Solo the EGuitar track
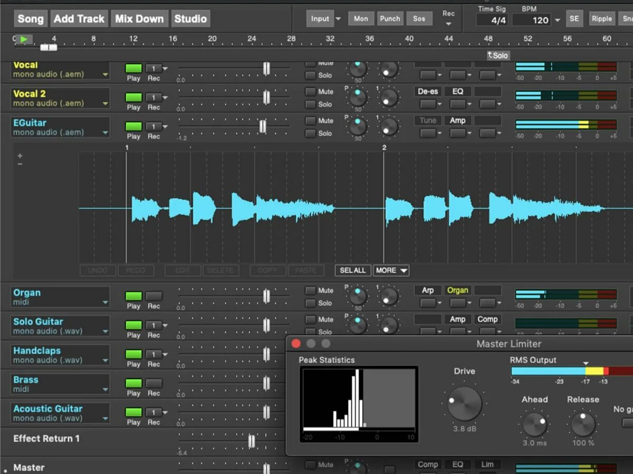This screenshot has height=474, width=633. coord(310,133)
